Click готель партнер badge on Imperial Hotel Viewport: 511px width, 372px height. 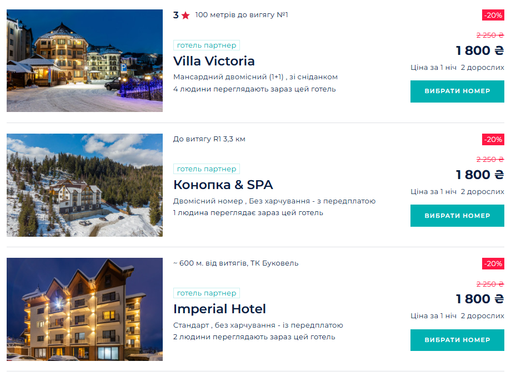tap(207, 293)
